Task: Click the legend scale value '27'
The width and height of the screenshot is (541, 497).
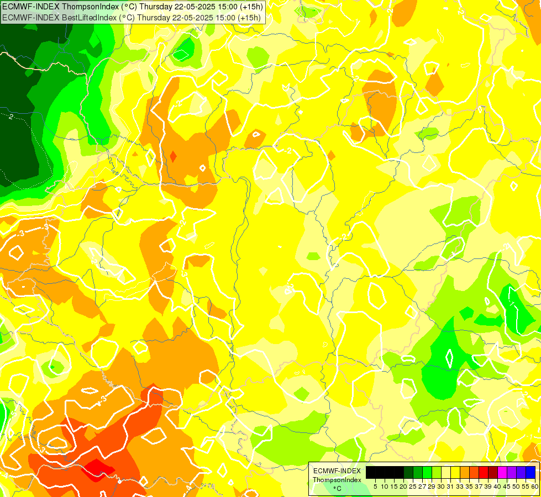Action: [422, 487]
